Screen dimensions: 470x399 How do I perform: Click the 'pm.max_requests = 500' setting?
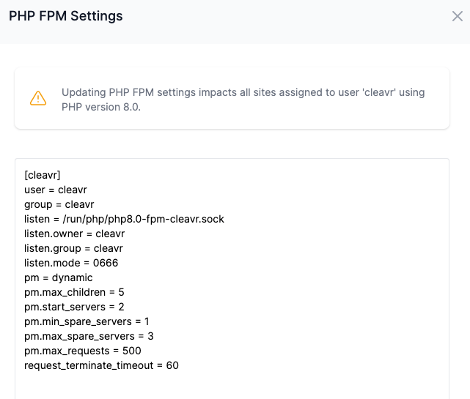(x=83, y=351)
